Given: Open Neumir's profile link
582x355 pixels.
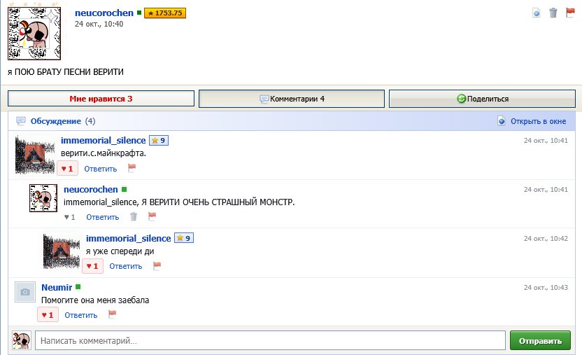Looking at the screenshot, I should coord(57,287).
